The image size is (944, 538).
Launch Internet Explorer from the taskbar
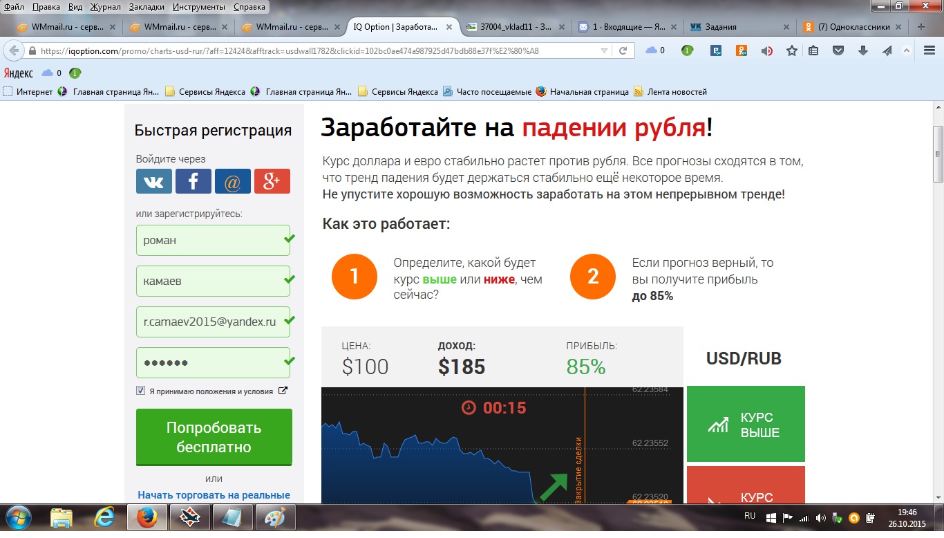tap(104, 517)
